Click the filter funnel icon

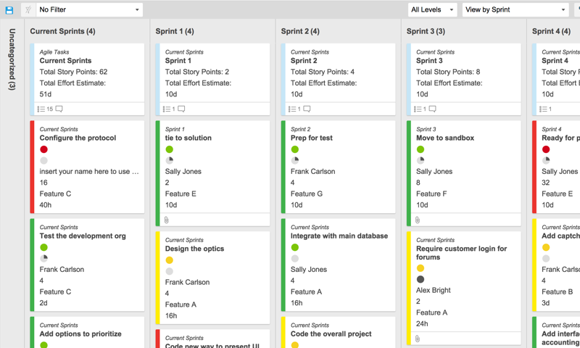[28, 10]
